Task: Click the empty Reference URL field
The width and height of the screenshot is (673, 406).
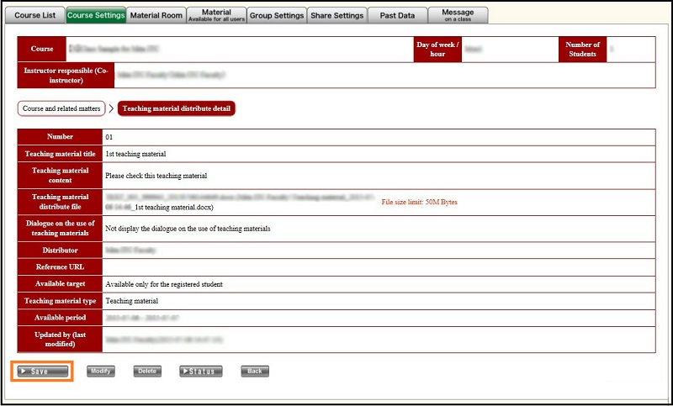Action: [x=379, y=267]
